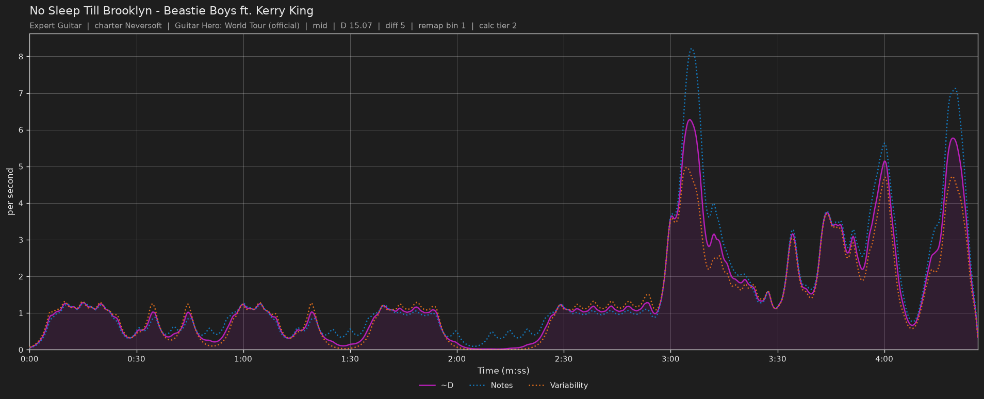Screen dimensions: 984x399
Task: Click the 0:00 time tick label
Action: (x=29, y=358)
